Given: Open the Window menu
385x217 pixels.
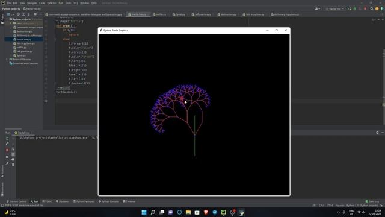Looking at the screenshot, I should click(x=84, y=3).
